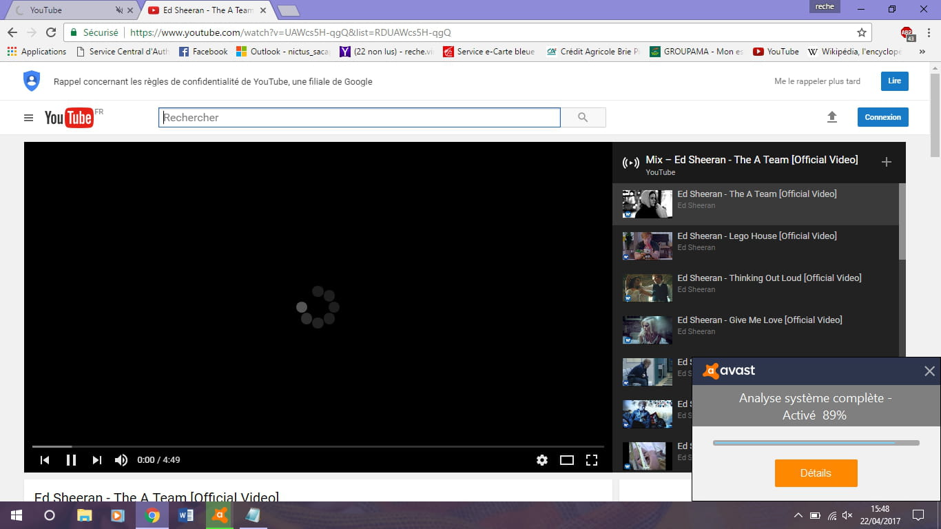Skip to the previous video in player
This screenshot has width=941, height=529.
pos(45,460)
